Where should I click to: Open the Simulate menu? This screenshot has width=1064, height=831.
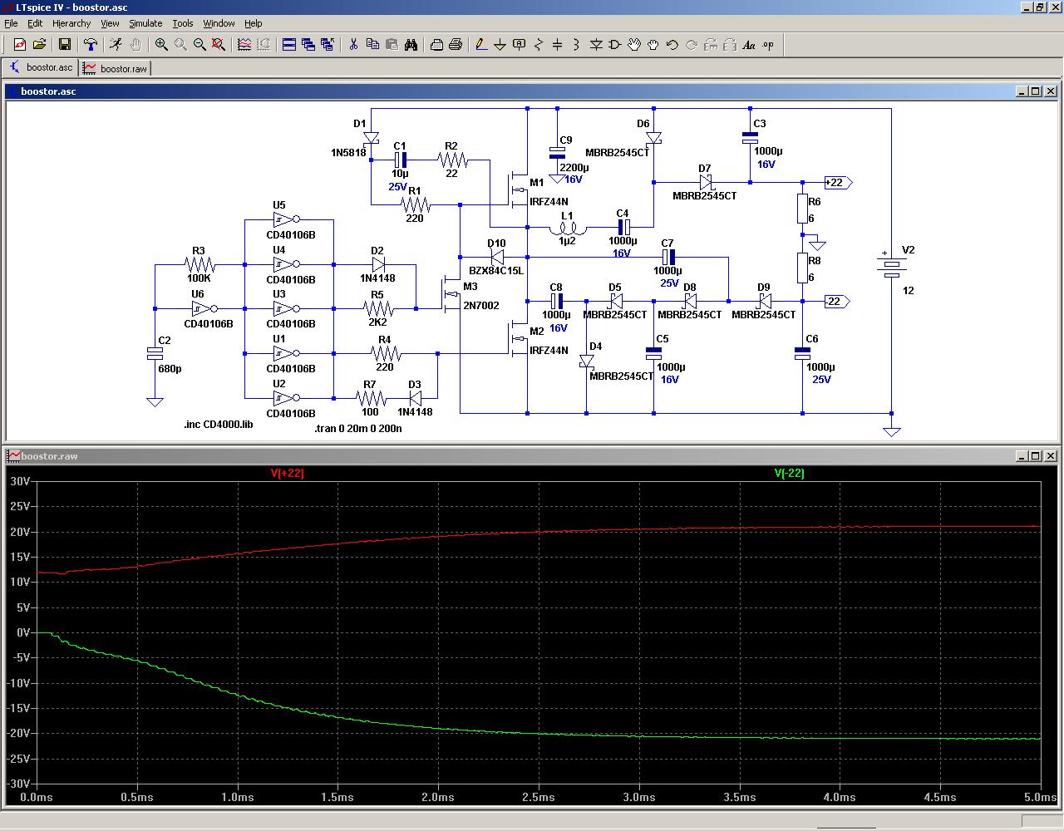tap(145, 23)
